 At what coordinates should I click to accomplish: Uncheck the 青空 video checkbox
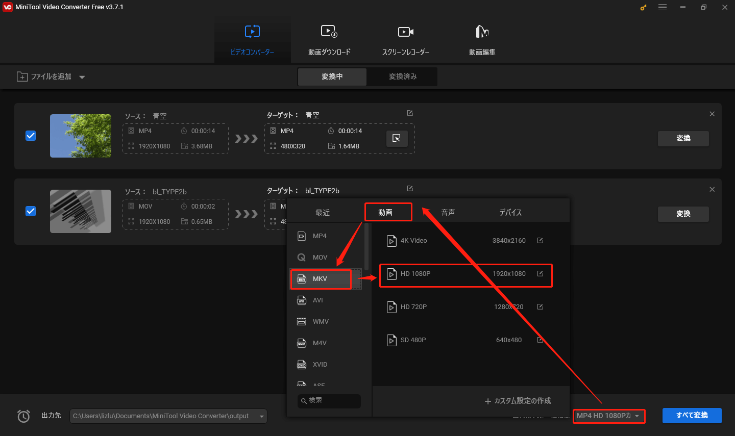click(x=31, y=136)
